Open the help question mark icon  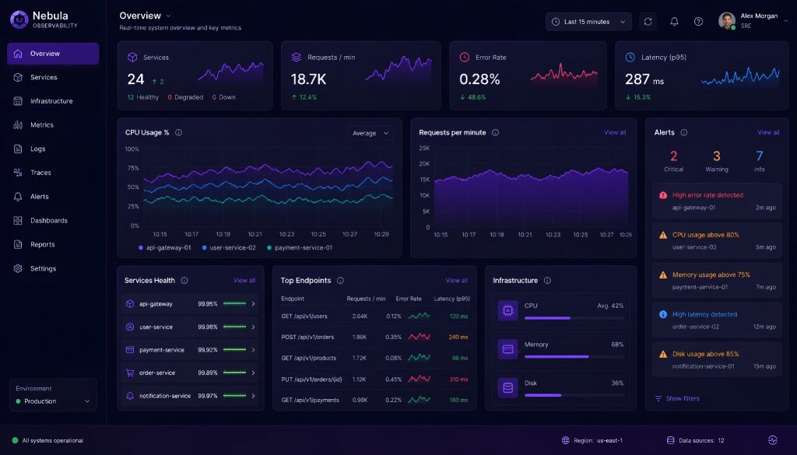click(x=698, y=21)
